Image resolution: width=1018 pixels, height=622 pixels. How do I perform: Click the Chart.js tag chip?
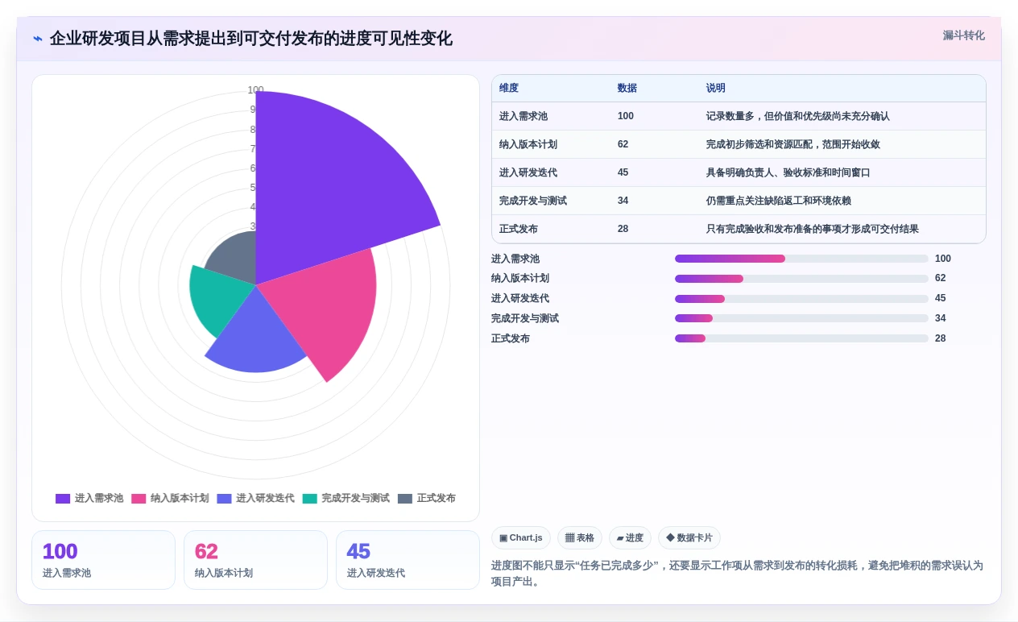[521, 538]
